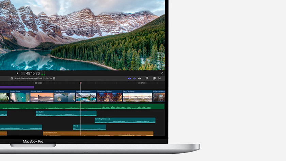Click the green audio meters beside the timecode

click(43, 73)
